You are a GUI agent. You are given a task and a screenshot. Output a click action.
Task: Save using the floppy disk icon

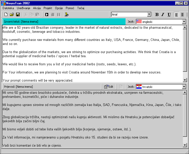(18, 14)
